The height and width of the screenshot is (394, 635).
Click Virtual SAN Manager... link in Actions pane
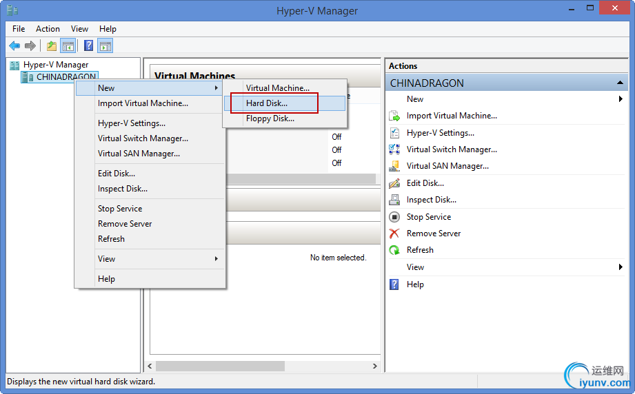click(447, 166)
